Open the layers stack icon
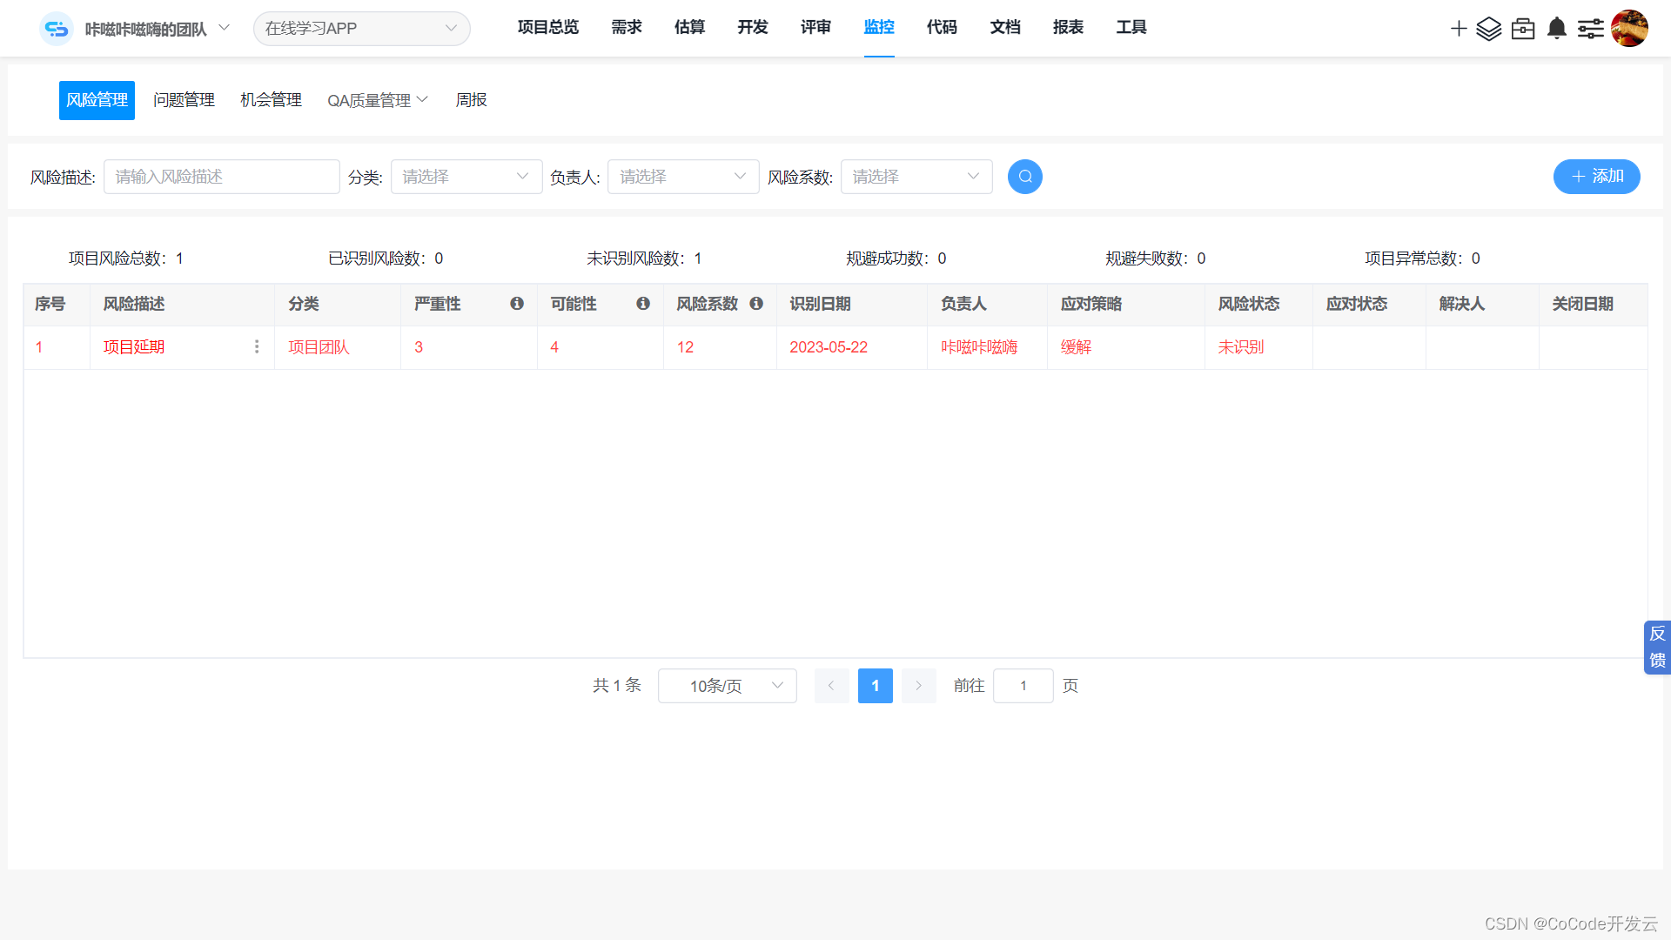This screenshot has height=940, width=1671. 1489,29
